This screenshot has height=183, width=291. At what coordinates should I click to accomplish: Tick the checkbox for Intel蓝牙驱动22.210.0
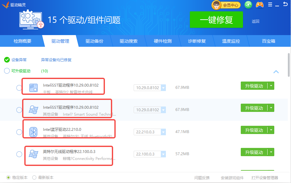(x=19, y=132)
